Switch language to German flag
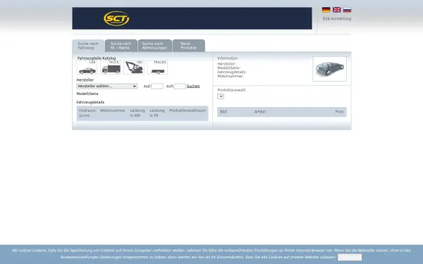423x264 pixels. (326, 10)
